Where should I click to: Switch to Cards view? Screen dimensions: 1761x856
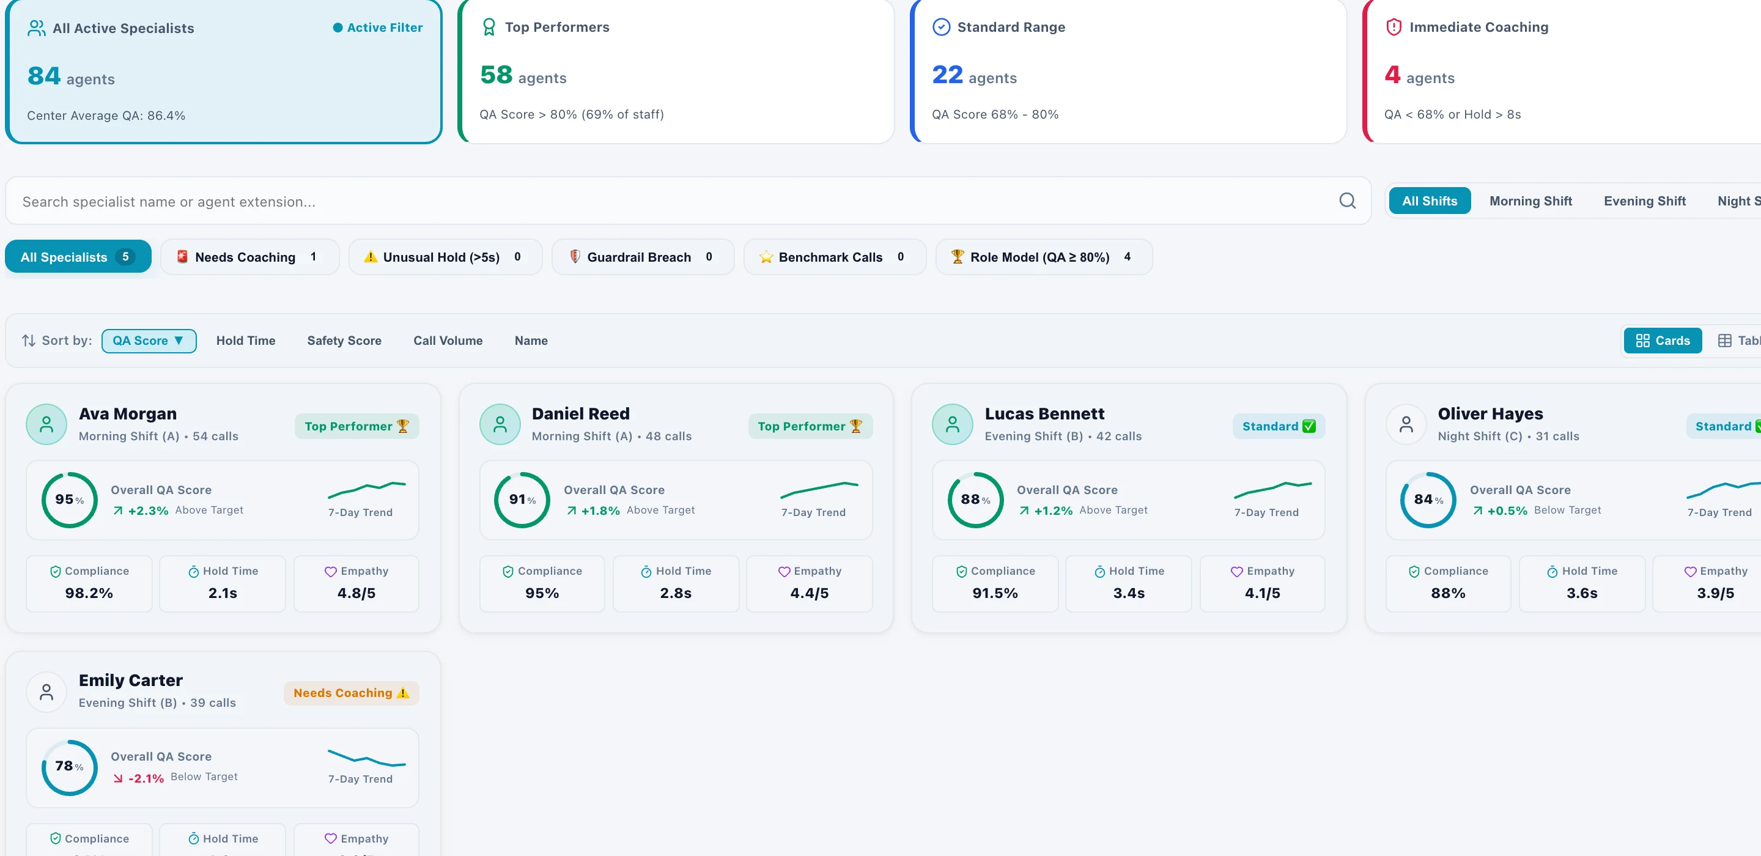coord(1663,341)
